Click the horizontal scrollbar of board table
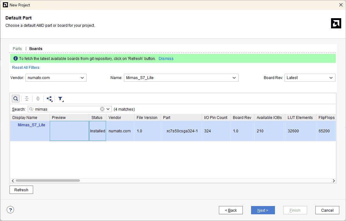 pos(48,180)
